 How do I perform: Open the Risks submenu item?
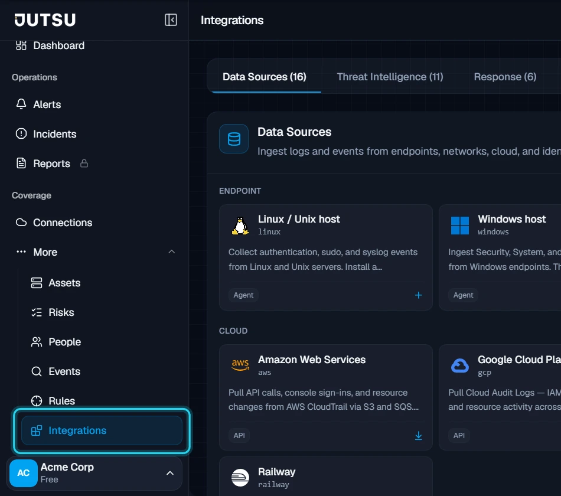click(x=61, y=312)
